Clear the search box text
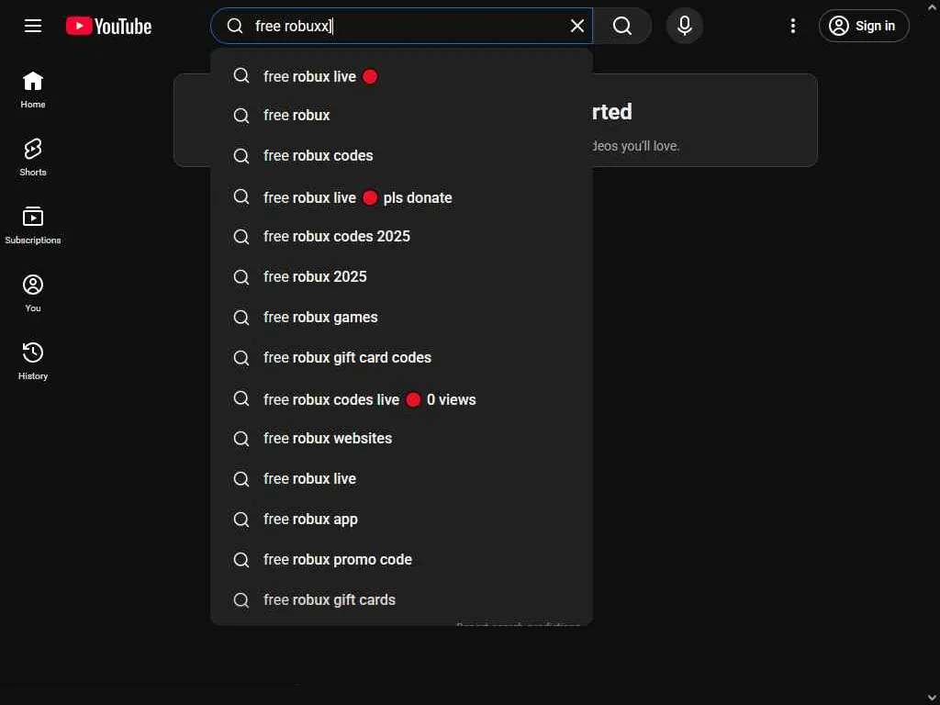The height and width of the screenshot is (705, 940). tap(577, 26)
